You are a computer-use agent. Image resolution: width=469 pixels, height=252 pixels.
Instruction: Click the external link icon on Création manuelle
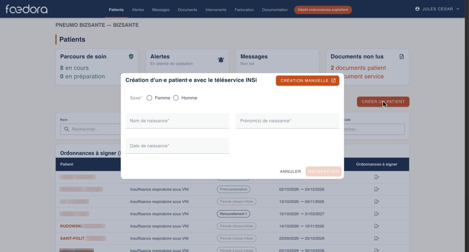pos(333,81)
